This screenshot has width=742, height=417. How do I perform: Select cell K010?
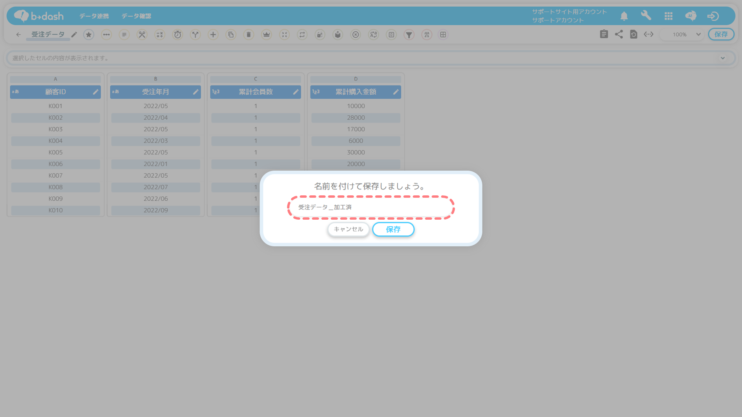[55, 210]
